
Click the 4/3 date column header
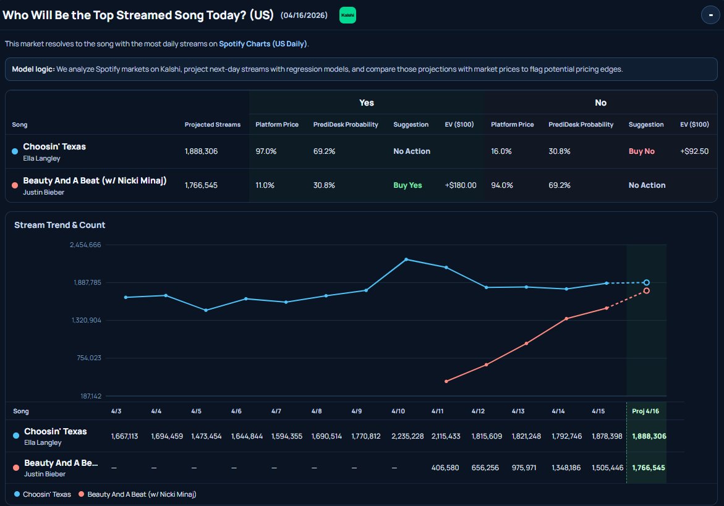(116, 411)
